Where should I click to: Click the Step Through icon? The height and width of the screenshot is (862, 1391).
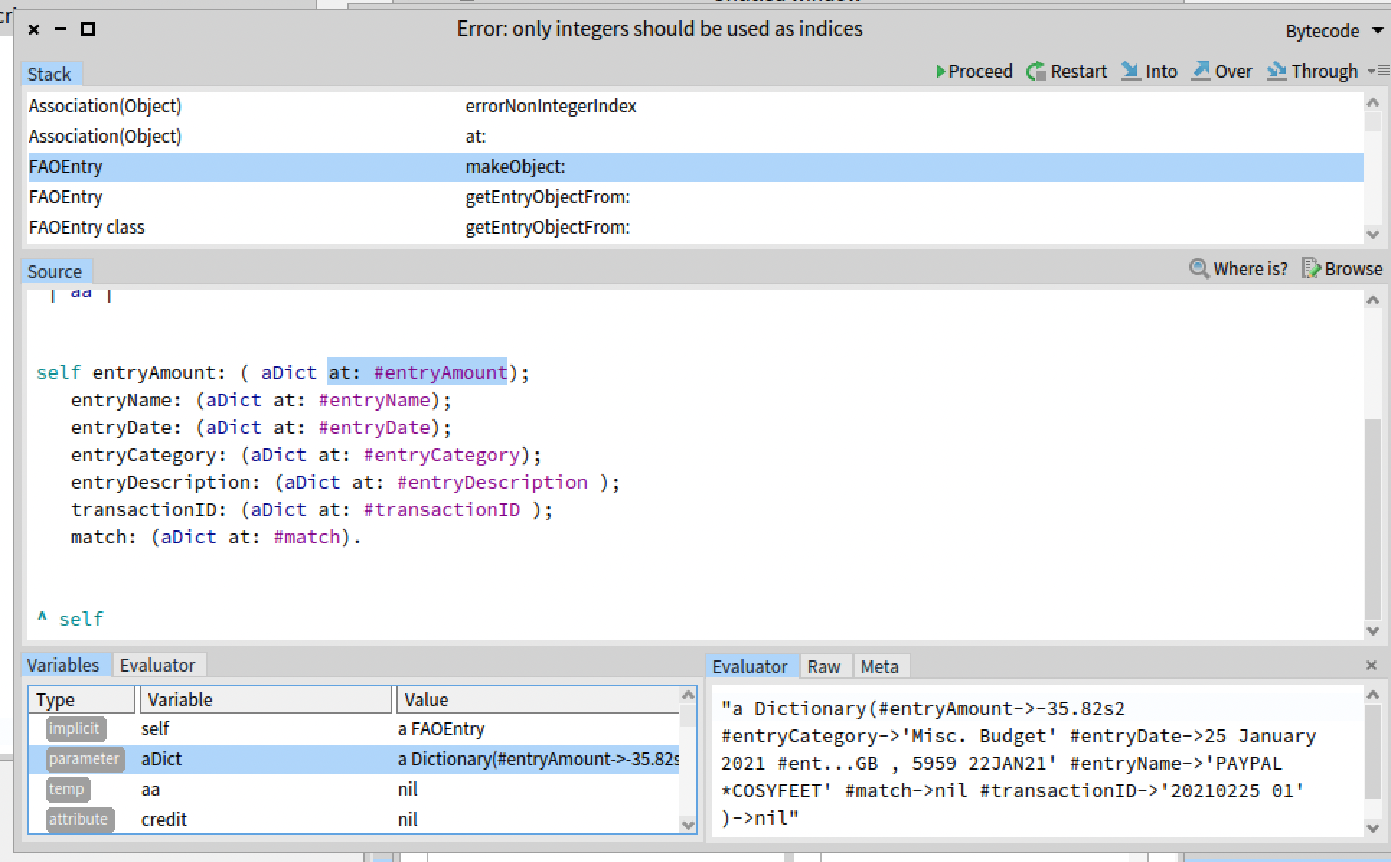1276,71
